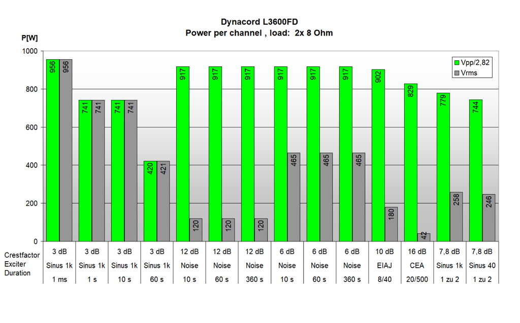Click the Duration row label
Screen dimensions: 520x323
pyautogui.click(x=17, y=273)
